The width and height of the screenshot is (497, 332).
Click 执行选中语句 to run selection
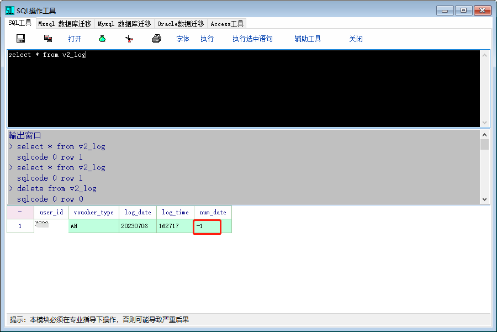(x=252, y=39)
